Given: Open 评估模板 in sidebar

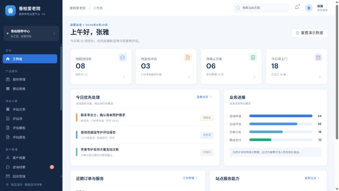Looking at the screenshot, I should tap(30, 128).
